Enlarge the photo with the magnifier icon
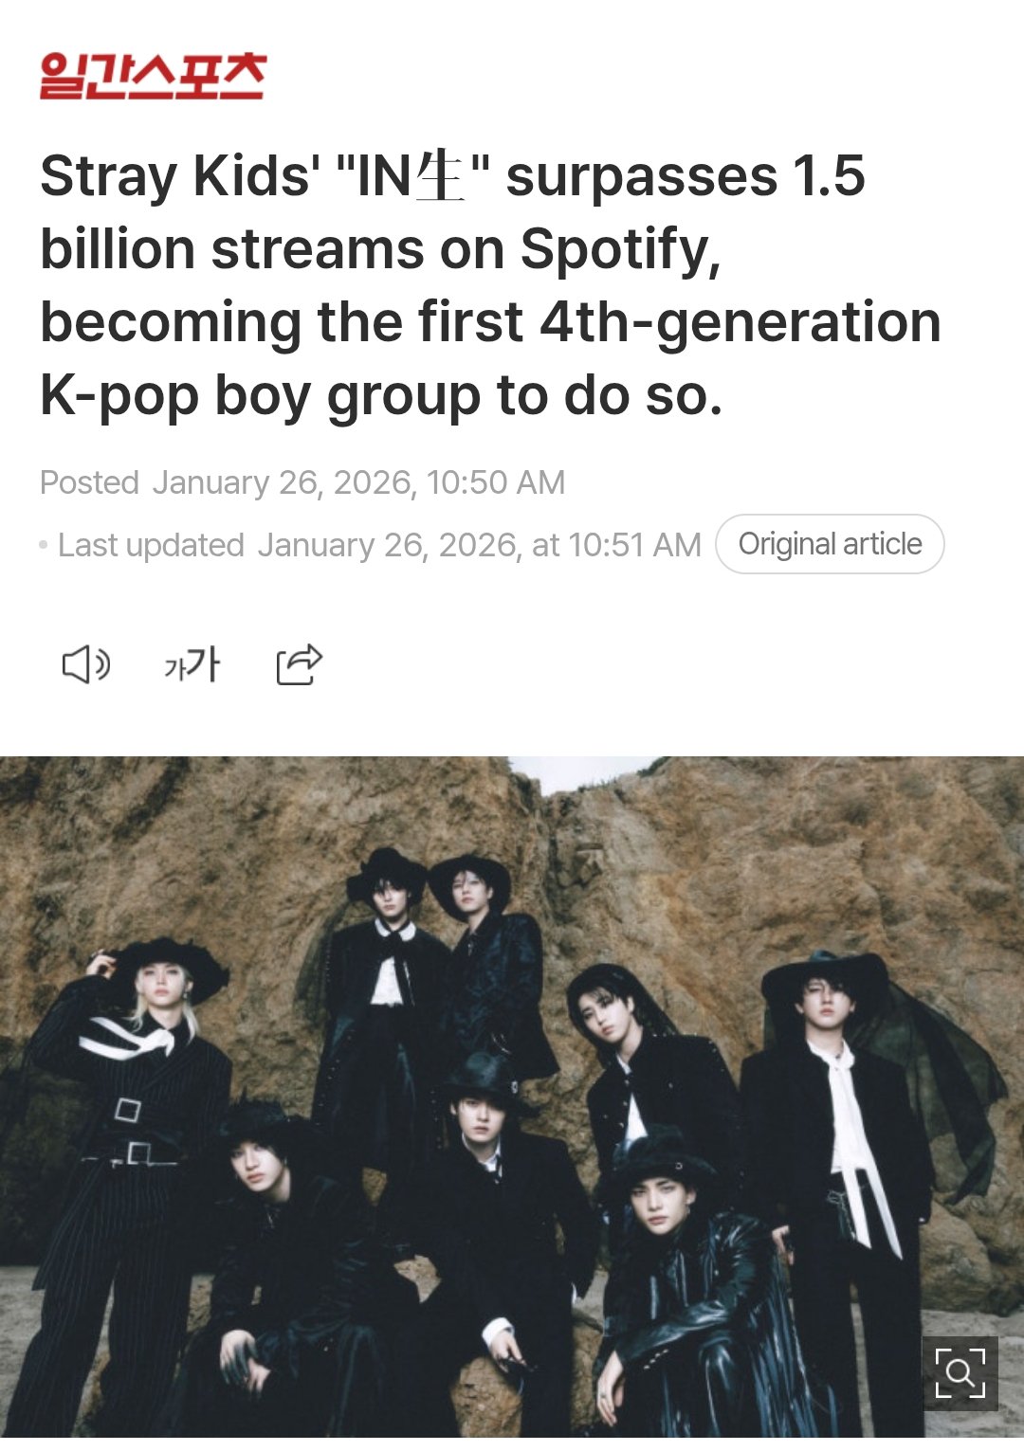This screenshot has height=1451, width=1024. coord(960,1373)
